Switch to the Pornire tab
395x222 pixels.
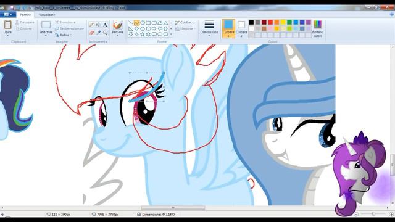point(25,15)
